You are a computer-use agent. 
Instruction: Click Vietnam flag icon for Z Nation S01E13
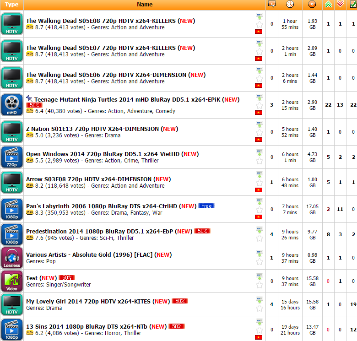[x=259, y=140]
